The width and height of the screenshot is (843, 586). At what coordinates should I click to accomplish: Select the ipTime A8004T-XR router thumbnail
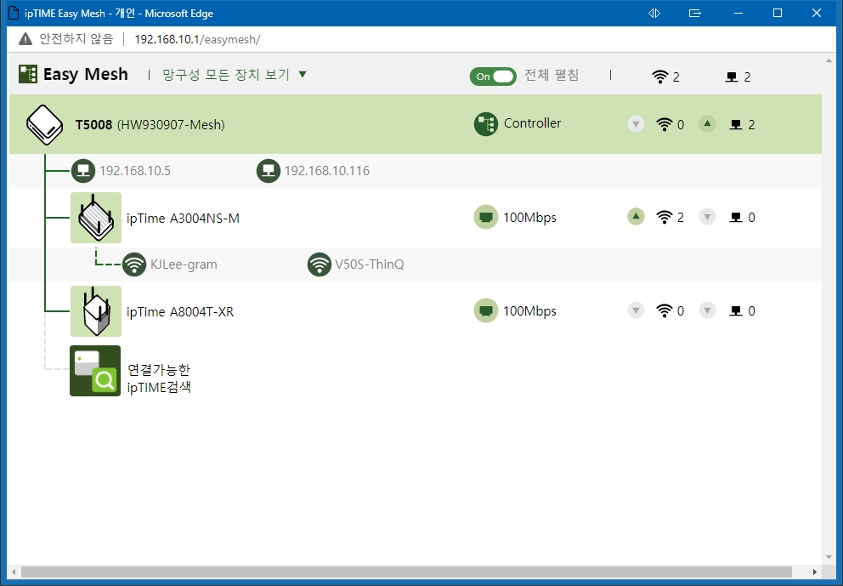click(96, 311)
